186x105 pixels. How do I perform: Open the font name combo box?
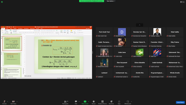[25, 31]
